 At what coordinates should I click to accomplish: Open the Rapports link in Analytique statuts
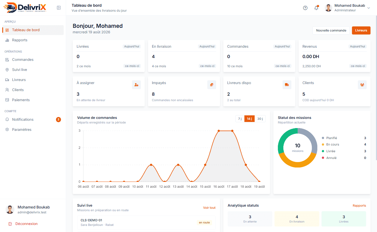[x=359, y=206]
